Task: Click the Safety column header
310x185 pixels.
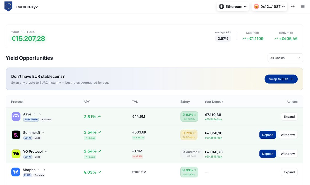Action: (185, 102)
